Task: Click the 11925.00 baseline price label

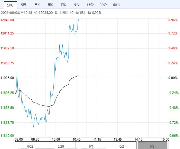Action: point(7,78)
